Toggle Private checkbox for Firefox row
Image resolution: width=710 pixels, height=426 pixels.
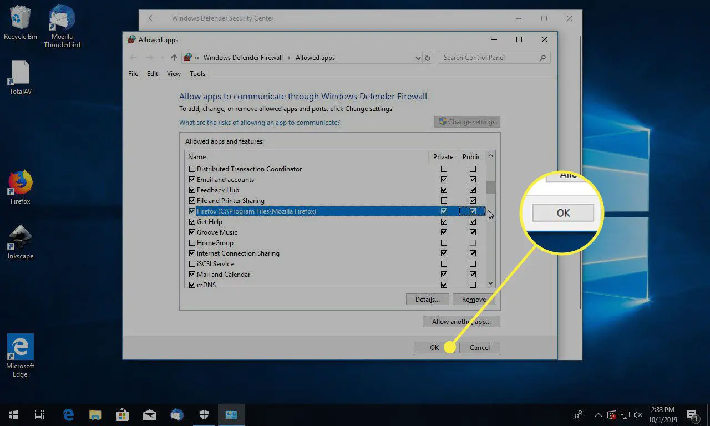tap(444, 211)
